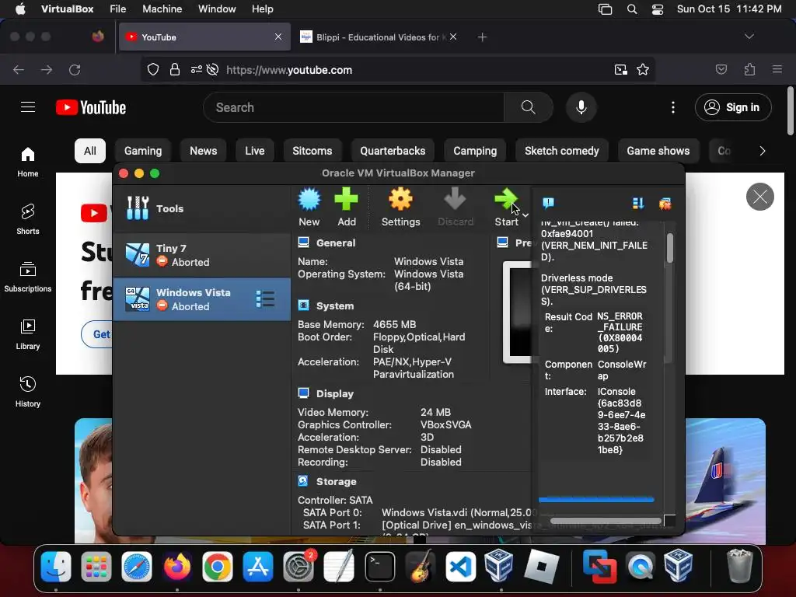Image resolution: width=796 pixels, height=597 pixels.
Task: Select the News category chip
Action: click(203, 151)
